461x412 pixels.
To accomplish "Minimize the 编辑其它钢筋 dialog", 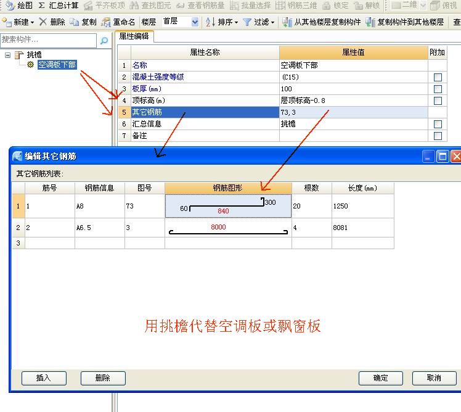I will pos(428,156).
